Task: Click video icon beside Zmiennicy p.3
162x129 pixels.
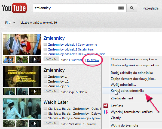Action: point(45,86)
